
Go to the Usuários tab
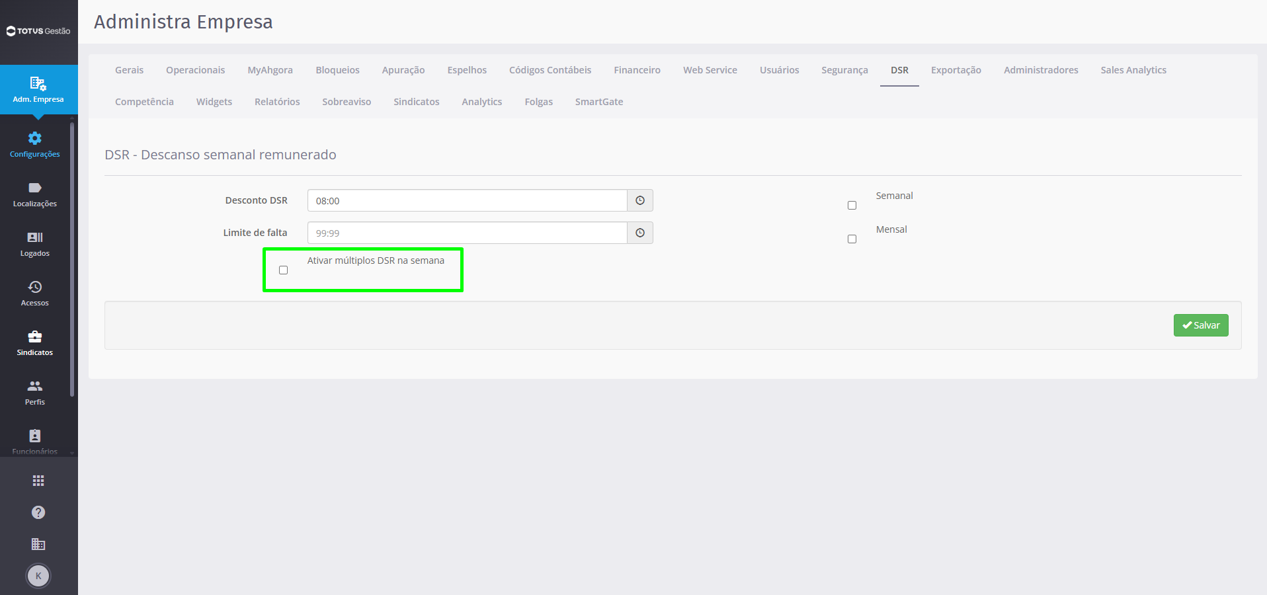tap(779, 70)
